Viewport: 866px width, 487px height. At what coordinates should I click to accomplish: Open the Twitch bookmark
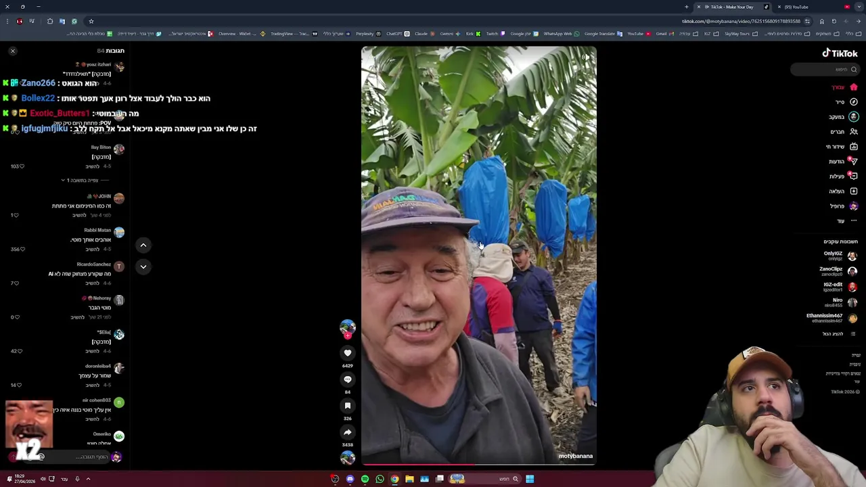coord(495,34)
